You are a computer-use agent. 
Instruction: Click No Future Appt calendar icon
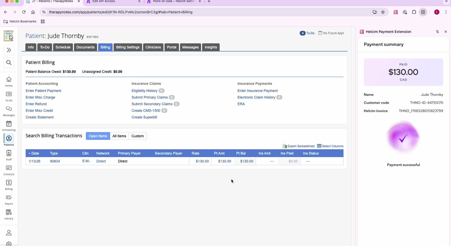320,33
